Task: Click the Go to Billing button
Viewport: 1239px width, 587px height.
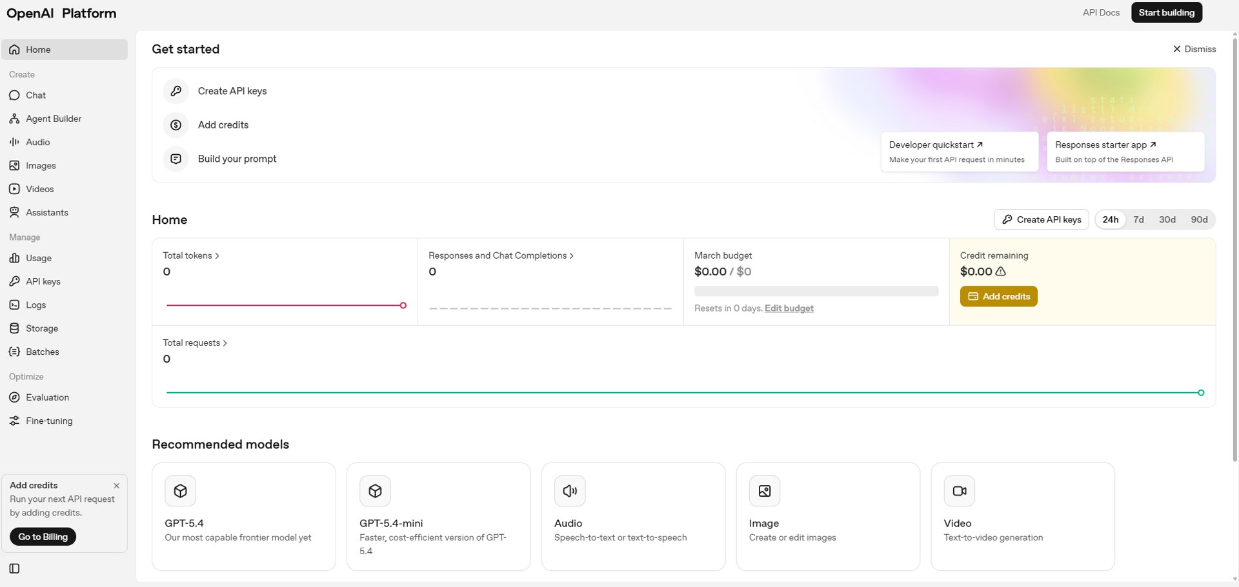Action: (43, 537)
